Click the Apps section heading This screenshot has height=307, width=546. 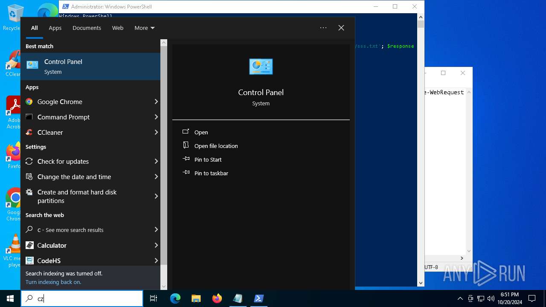coord(32,87)
